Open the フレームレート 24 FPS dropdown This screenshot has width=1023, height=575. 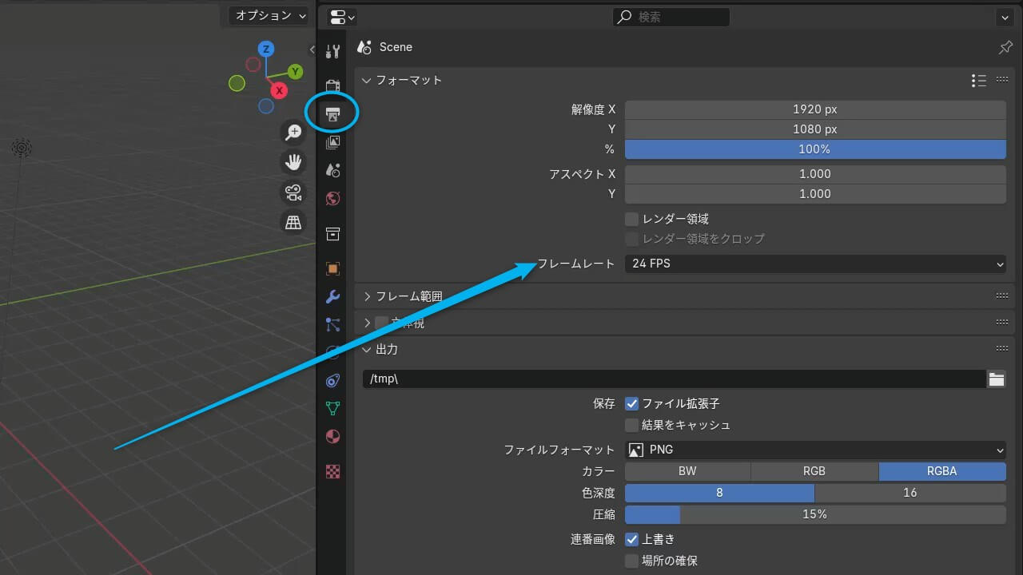point(814,264)
